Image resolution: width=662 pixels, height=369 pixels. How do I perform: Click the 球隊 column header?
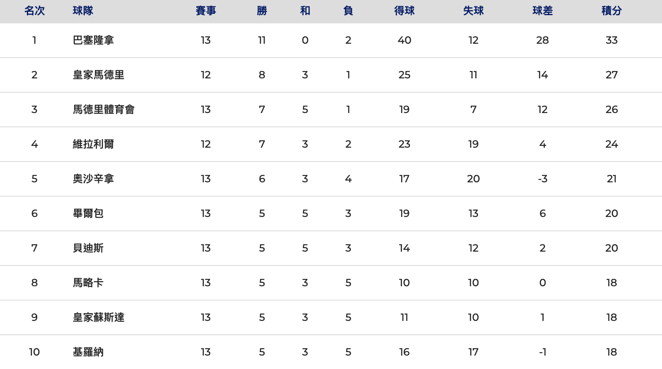[83, 11]
